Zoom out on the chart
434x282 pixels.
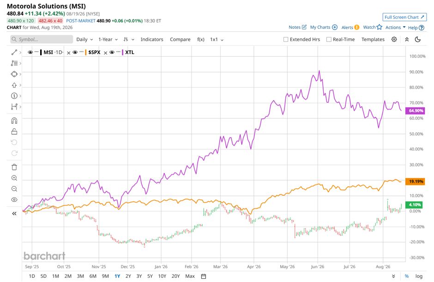click(x=14, y=189)
